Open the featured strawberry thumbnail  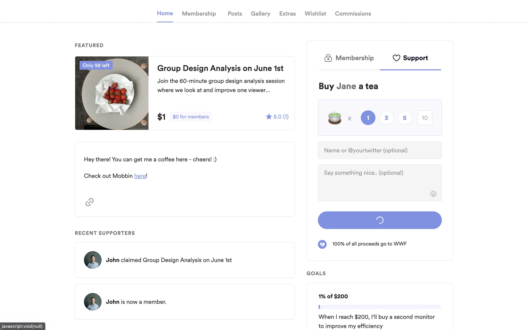112,93
